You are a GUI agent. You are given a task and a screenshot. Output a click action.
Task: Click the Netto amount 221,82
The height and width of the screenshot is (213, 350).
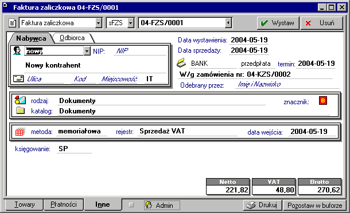point(228,190)
